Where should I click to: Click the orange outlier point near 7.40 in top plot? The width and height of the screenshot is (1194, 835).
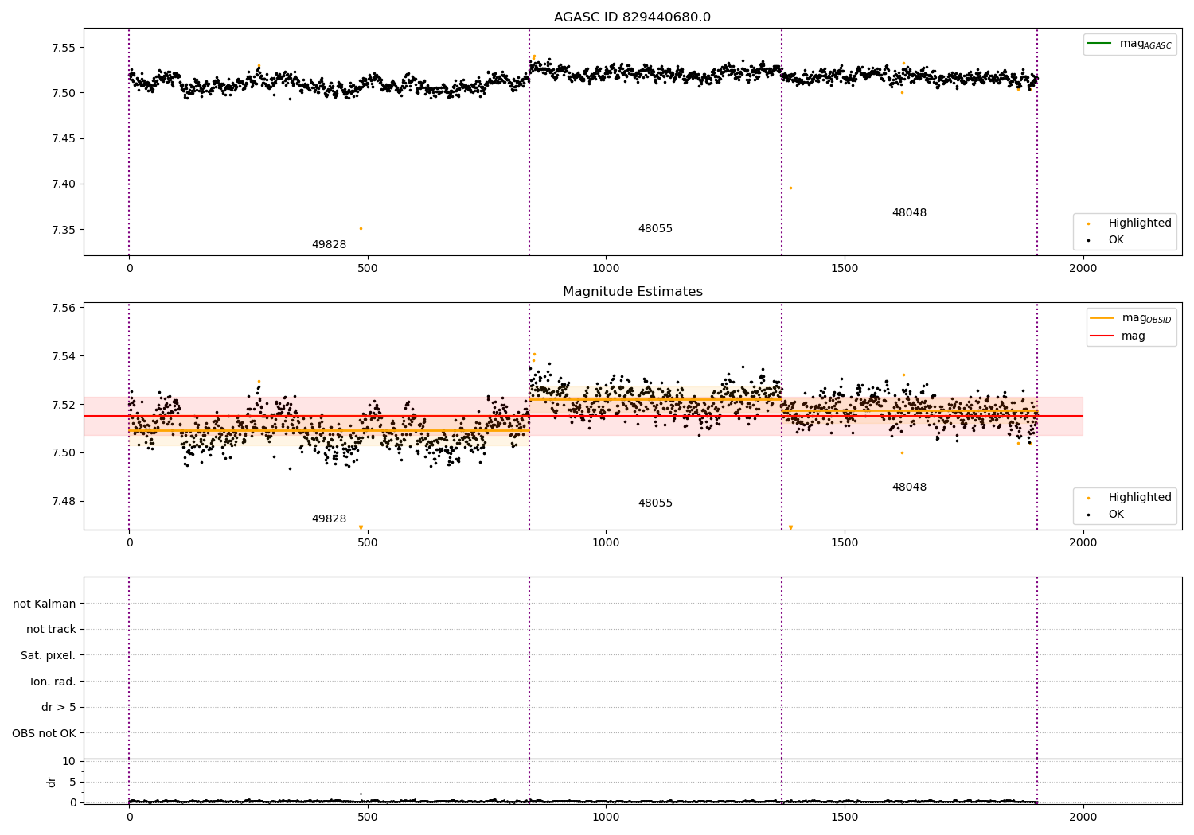(790, 188)
